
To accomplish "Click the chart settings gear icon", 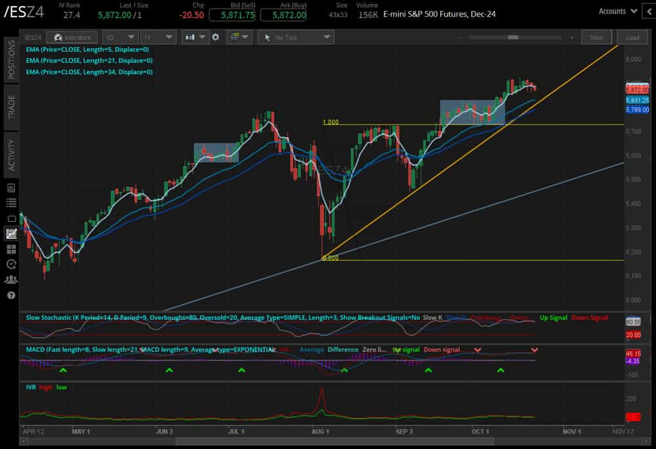I will (215, 37).
